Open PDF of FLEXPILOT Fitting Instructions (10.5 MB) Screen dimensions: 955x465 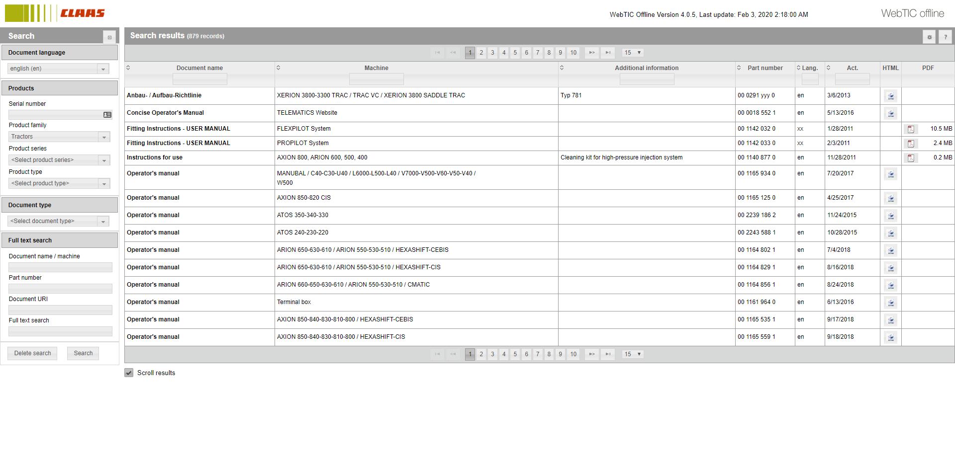click(x=910, y=129)
